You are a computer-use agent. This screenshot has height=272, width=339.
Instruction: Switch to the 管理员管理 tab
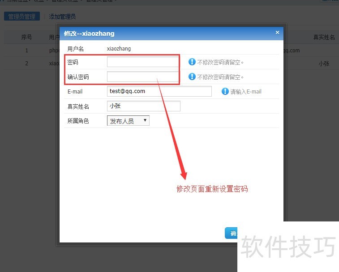pos(22,17)
